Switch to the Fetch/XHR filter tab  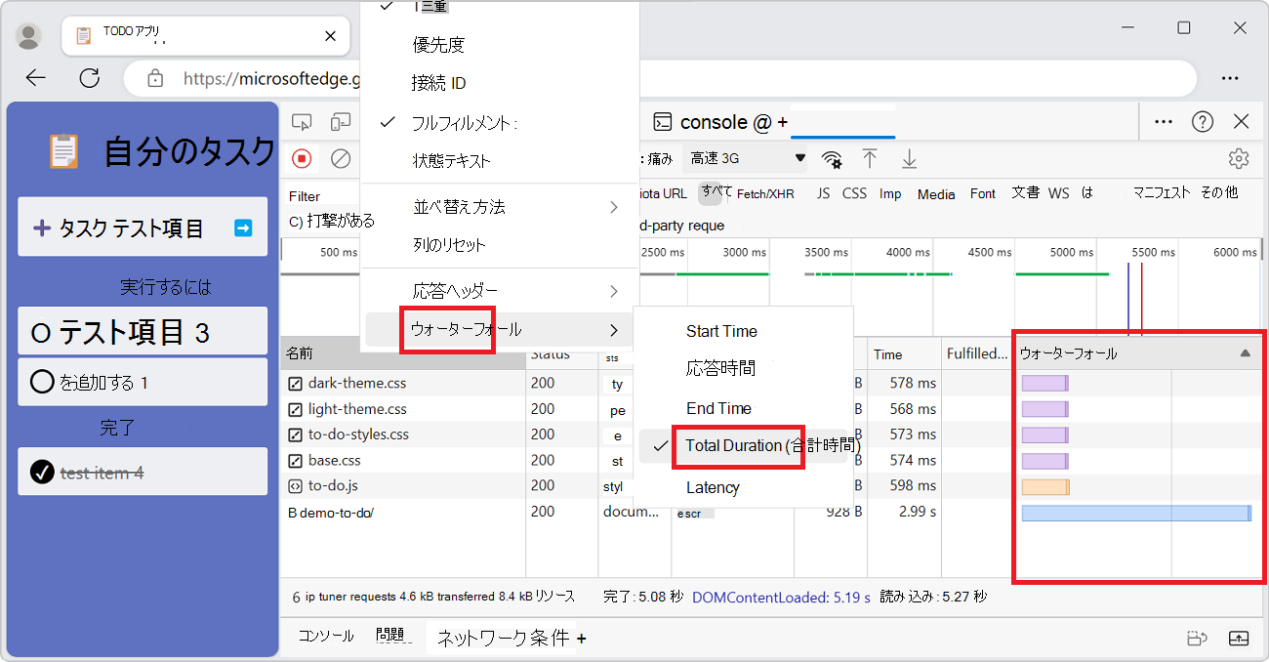point(767,193)
